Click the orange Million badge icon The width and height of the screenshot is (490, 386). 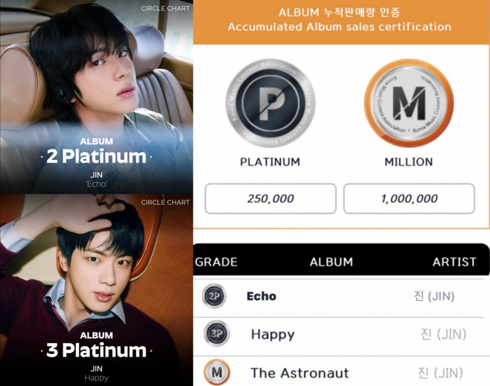409,103
